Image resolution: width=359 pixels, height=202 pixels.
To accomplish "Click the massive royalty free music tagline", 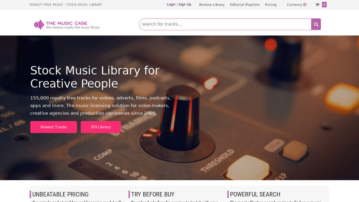I will 73,27.
